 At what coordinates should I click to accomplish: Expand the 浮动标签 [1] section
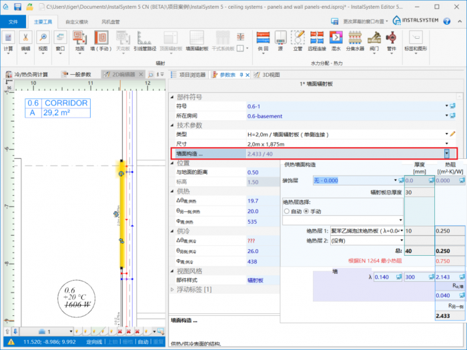173,289
